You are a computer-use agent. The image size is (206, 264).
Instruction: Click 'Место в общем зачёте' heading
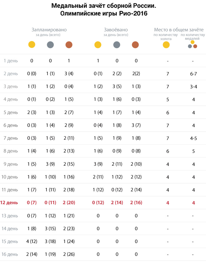pyautogui.click(x=179, y=30)
